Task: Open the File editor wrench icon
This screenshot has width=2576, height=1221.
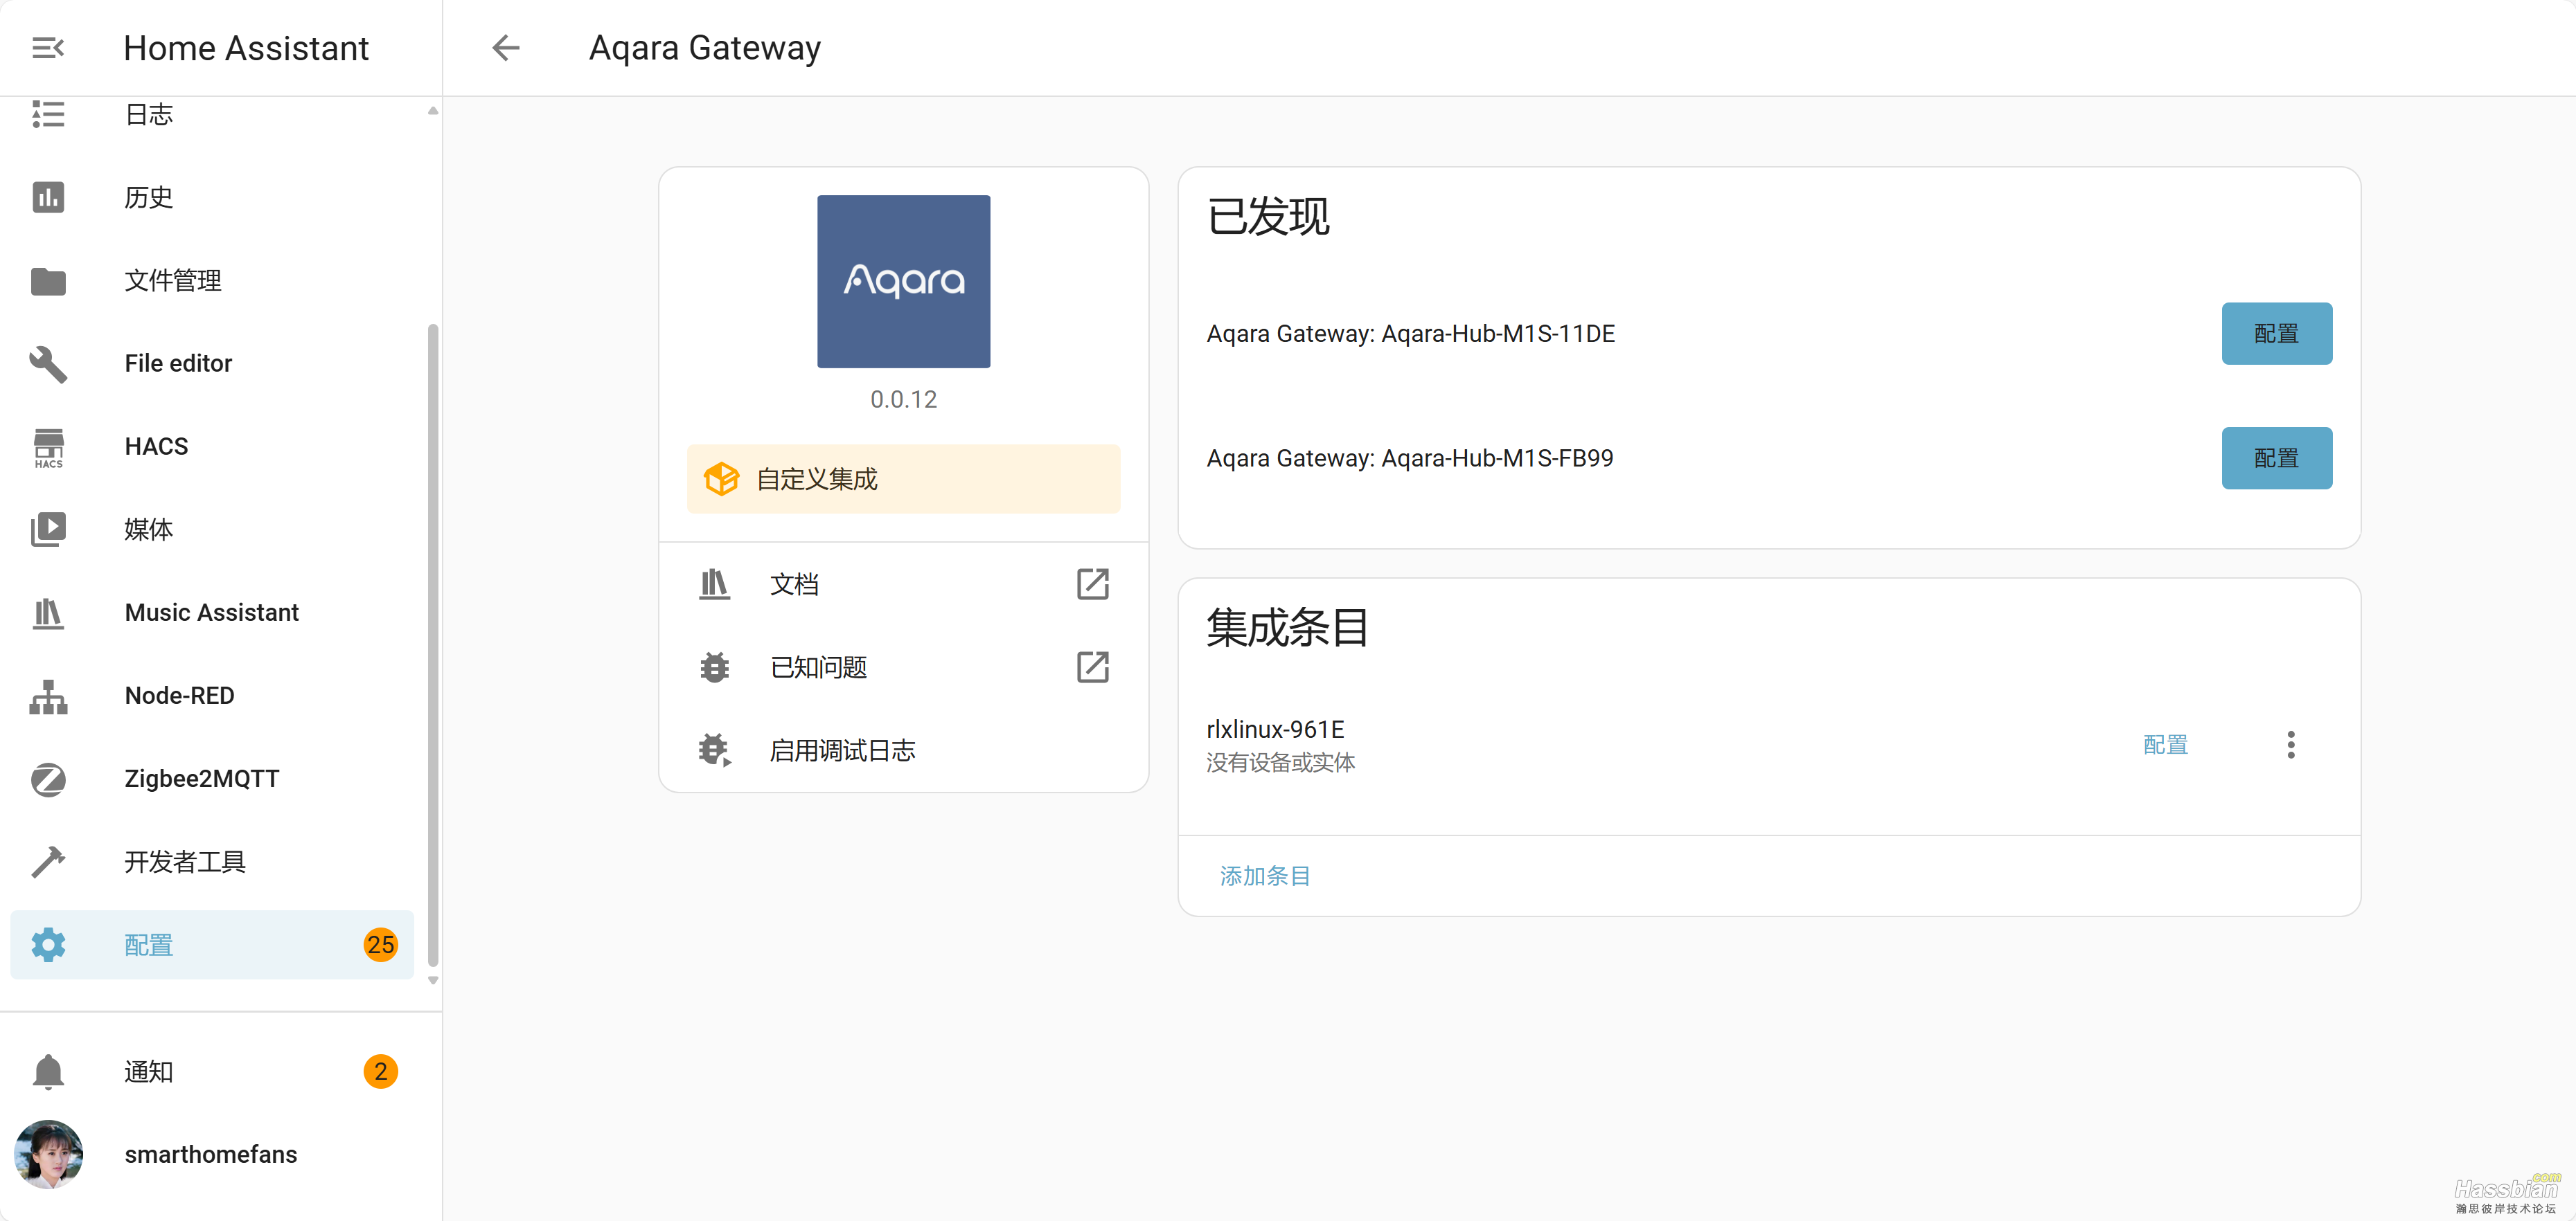Action: point(48,363)
